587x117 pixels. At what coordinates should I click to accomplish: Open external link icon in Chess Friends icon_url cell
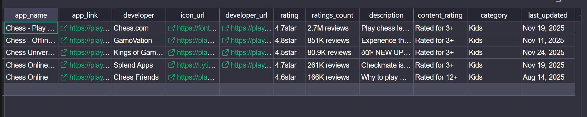tap(172, 77)
